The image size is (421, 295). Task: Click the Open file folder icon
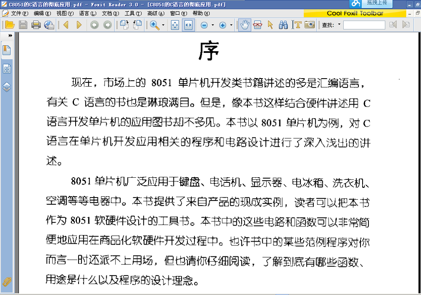coord(9,25)
